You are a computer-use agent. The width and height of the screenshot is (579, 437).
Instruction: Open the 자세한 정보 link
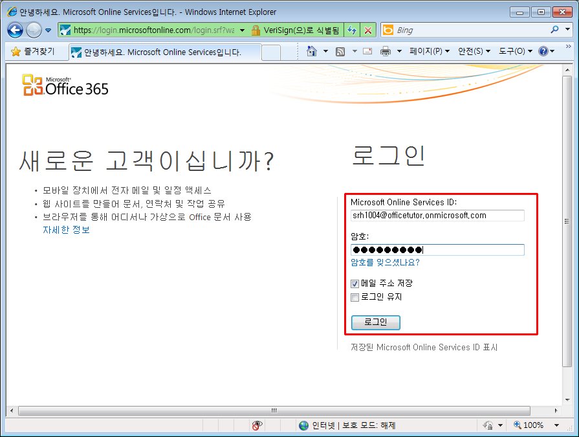[x=66, y=230]
